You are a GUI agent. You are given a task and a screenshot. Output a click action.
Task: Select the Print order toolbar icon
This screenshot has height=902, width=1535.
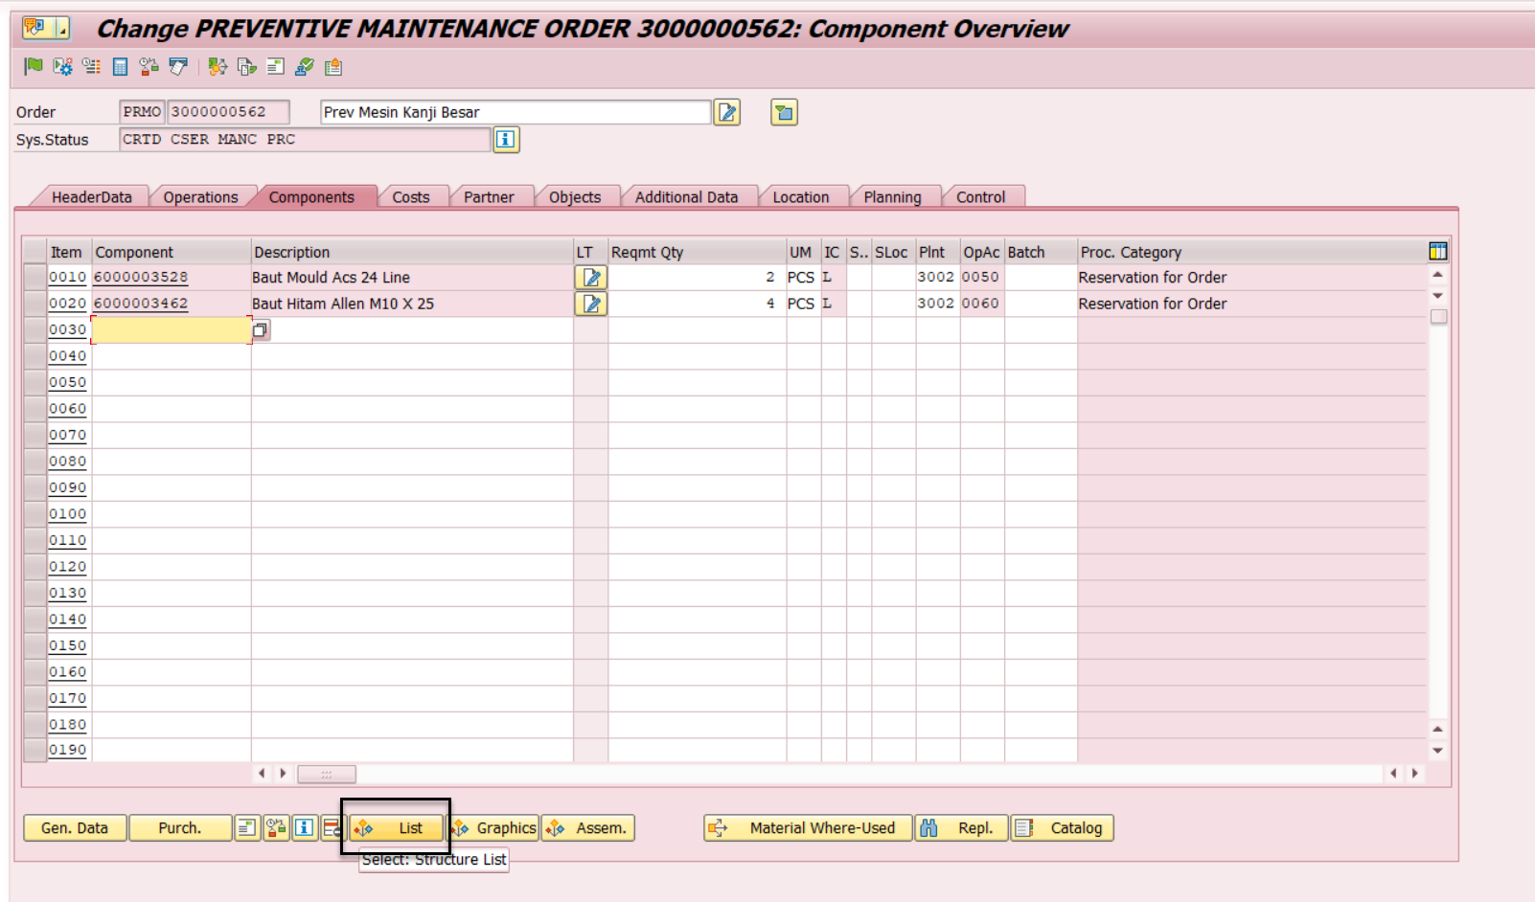click(176, 67)
